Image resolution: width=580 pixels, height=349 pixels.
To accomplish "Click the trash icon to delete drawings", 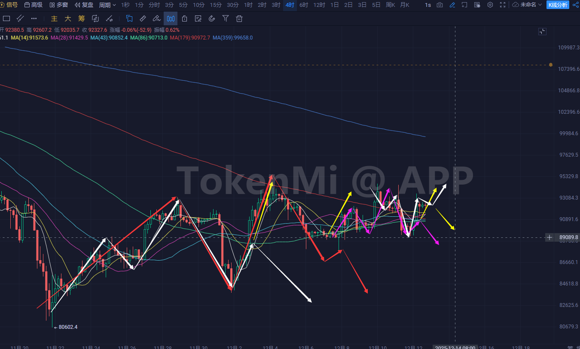I will point(239,18).
